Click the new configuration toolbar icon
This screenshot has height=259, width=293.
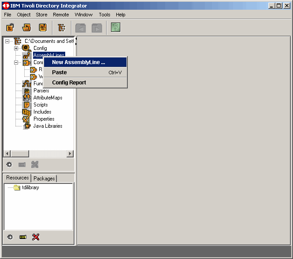pyautogui.click(x=10, y=27)
